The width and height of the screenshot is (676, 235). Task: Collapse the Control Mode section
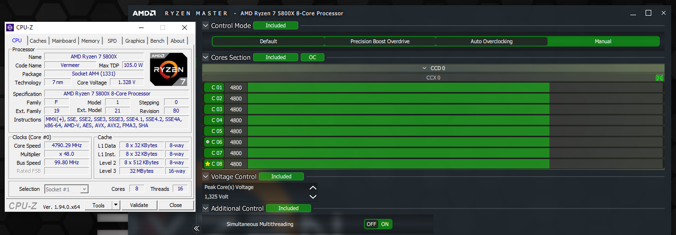point(206,26)
